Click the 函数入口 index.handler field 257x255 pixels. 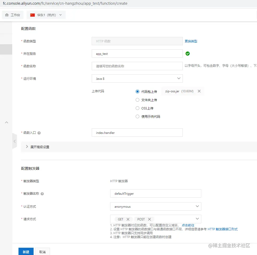137,133
